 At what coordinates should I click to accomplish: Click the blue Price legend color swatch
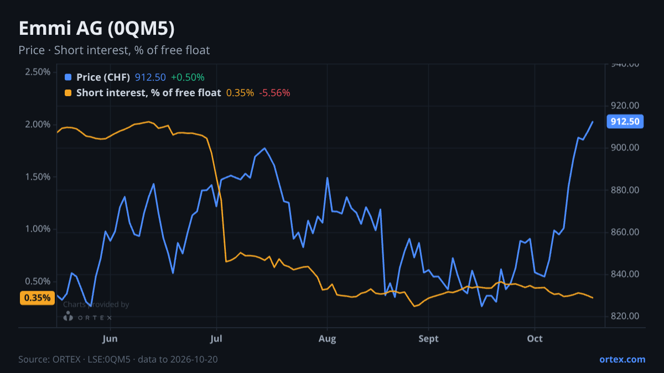click(68, 77)
